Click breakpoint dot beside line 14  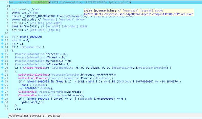tap(2, 47)
